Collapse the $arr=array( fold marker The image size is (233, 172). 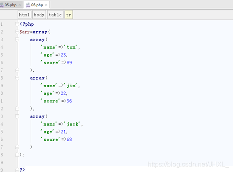coord(17,32)
